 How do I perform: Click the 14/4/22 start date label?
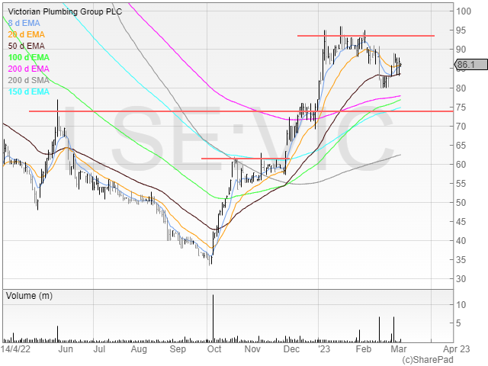tap(15, 349)
